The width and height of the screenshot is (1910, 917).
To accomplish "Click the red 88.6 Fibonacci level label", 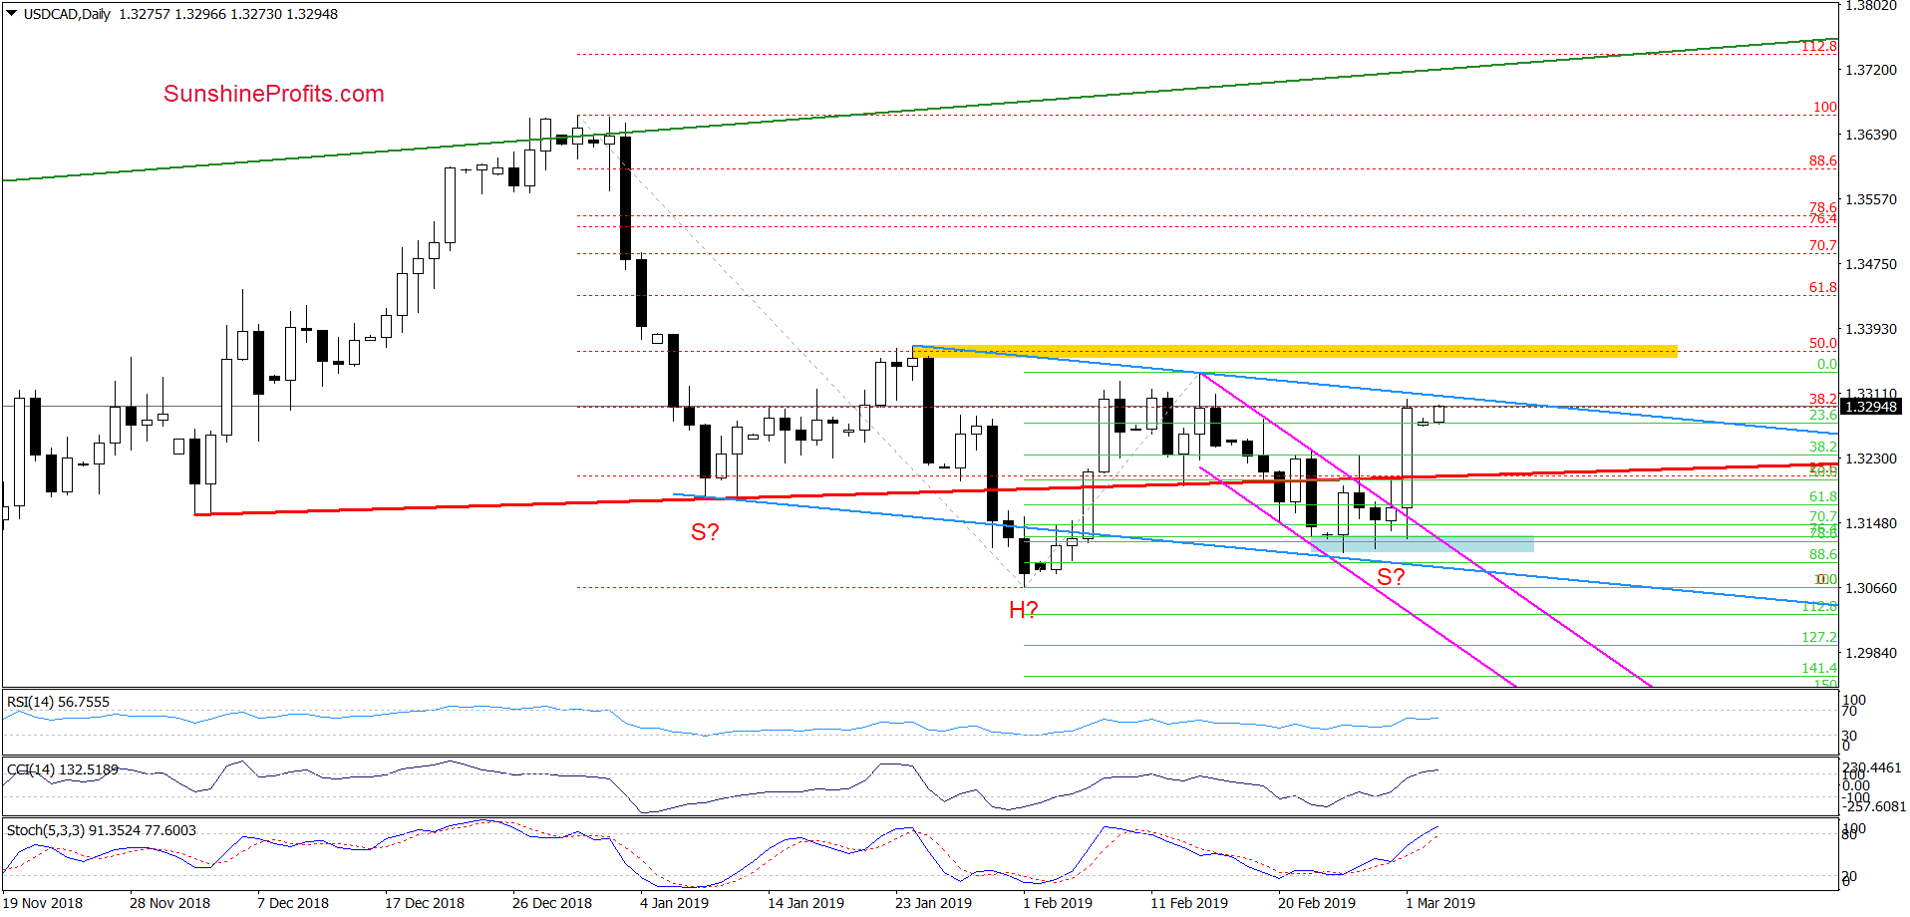I will [x=1822, y=160].
